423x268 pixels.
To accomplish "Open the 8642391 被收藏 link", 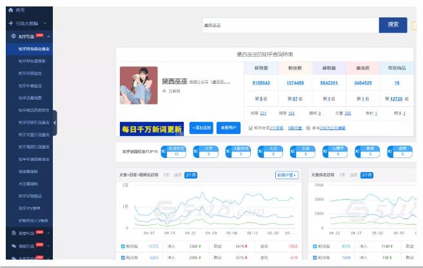I will pos(329,82).
